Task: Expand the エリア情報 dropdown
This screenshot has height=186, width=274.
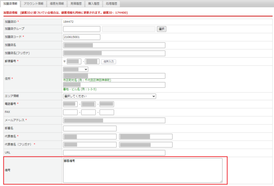Action: click(109, 96)
